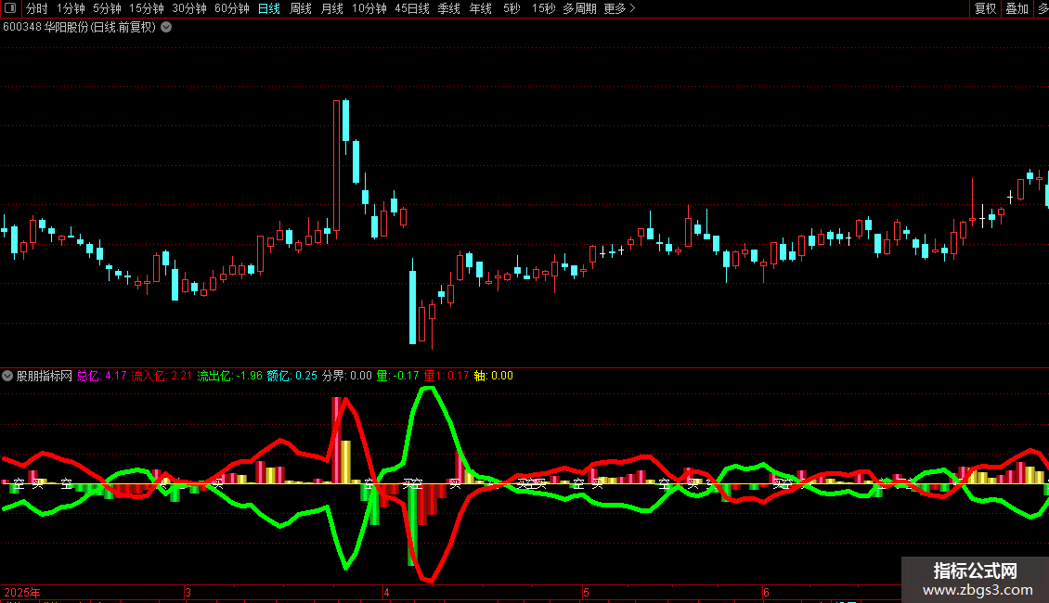
Task: Select the 60分钟 period
Action: pyautogui.click(x=232, y=8)
